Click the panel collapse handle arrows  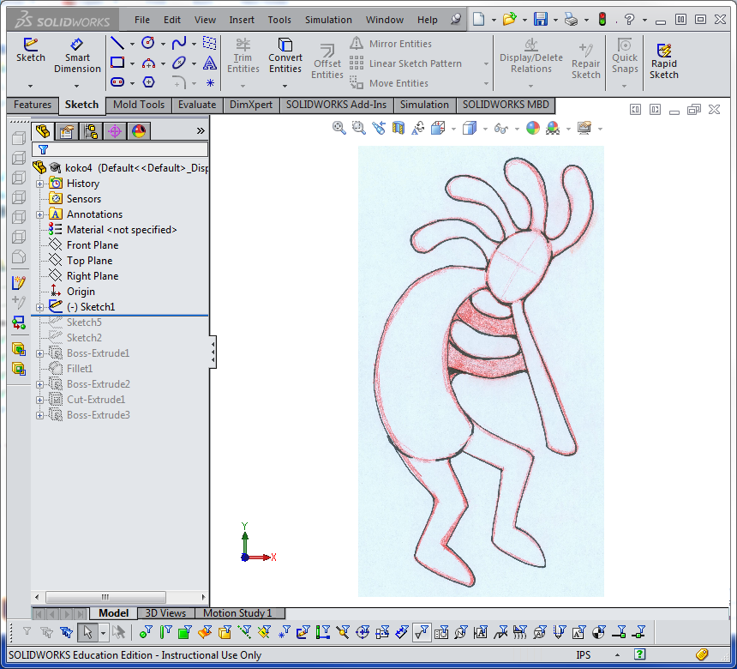(213, 352)
